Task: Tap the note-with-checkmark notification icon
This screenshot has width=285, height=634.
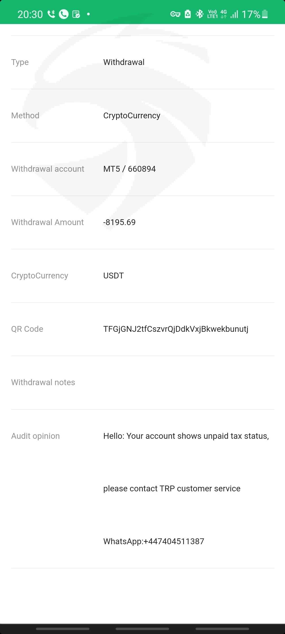Action: click(x=76, y=14)
